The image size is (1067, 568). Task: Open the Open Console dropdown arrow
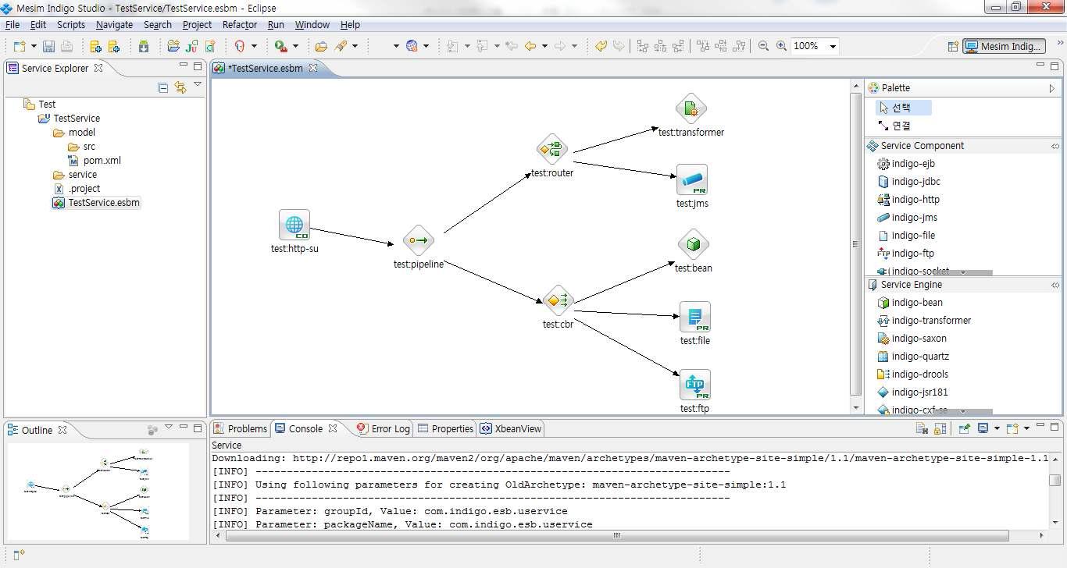1026,428
